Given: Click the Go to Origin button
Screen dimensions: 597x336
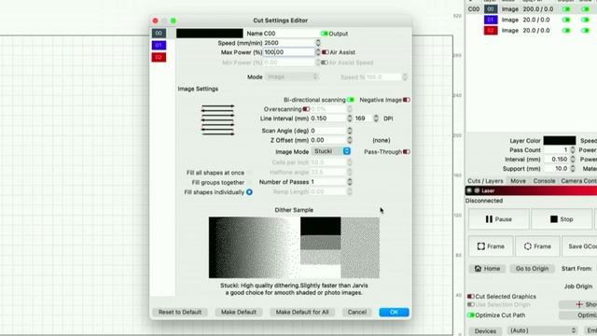Looking at the screenshot, I should 532,269.
